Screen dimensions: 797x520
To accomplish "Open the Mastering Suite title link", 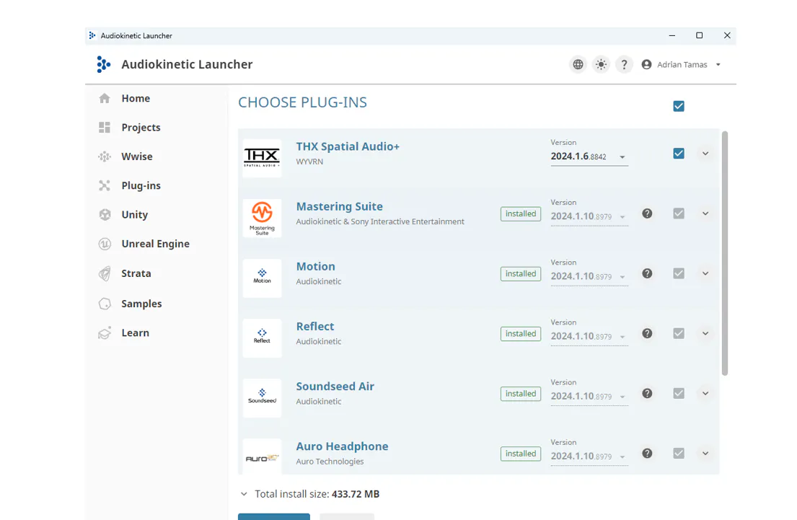I will [340, 206].
